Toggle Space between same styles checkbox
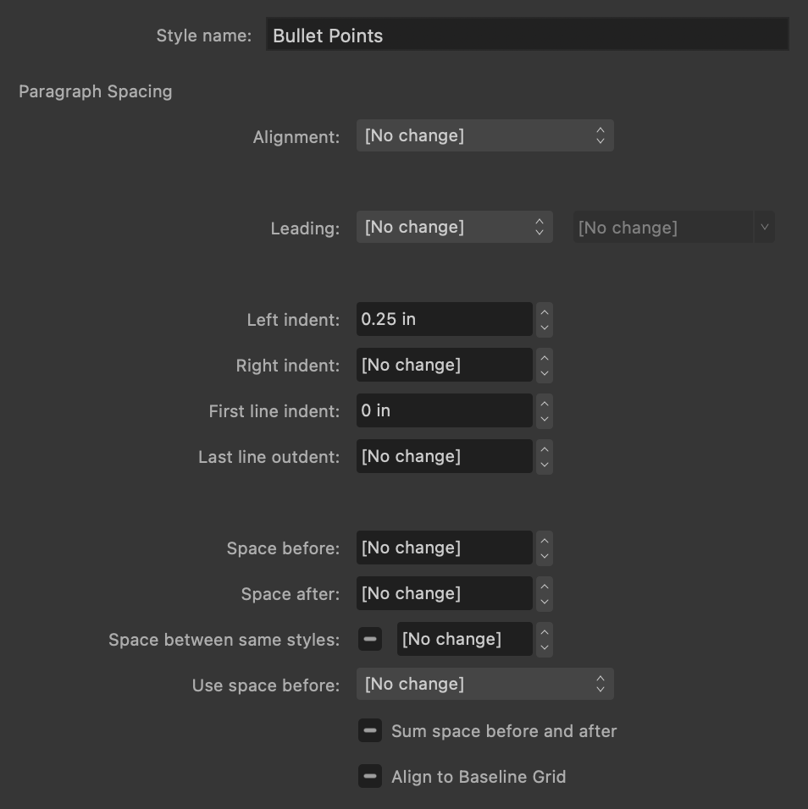Image resolution: width=808 pixels, height=809 pixels. tap(370, 639)
